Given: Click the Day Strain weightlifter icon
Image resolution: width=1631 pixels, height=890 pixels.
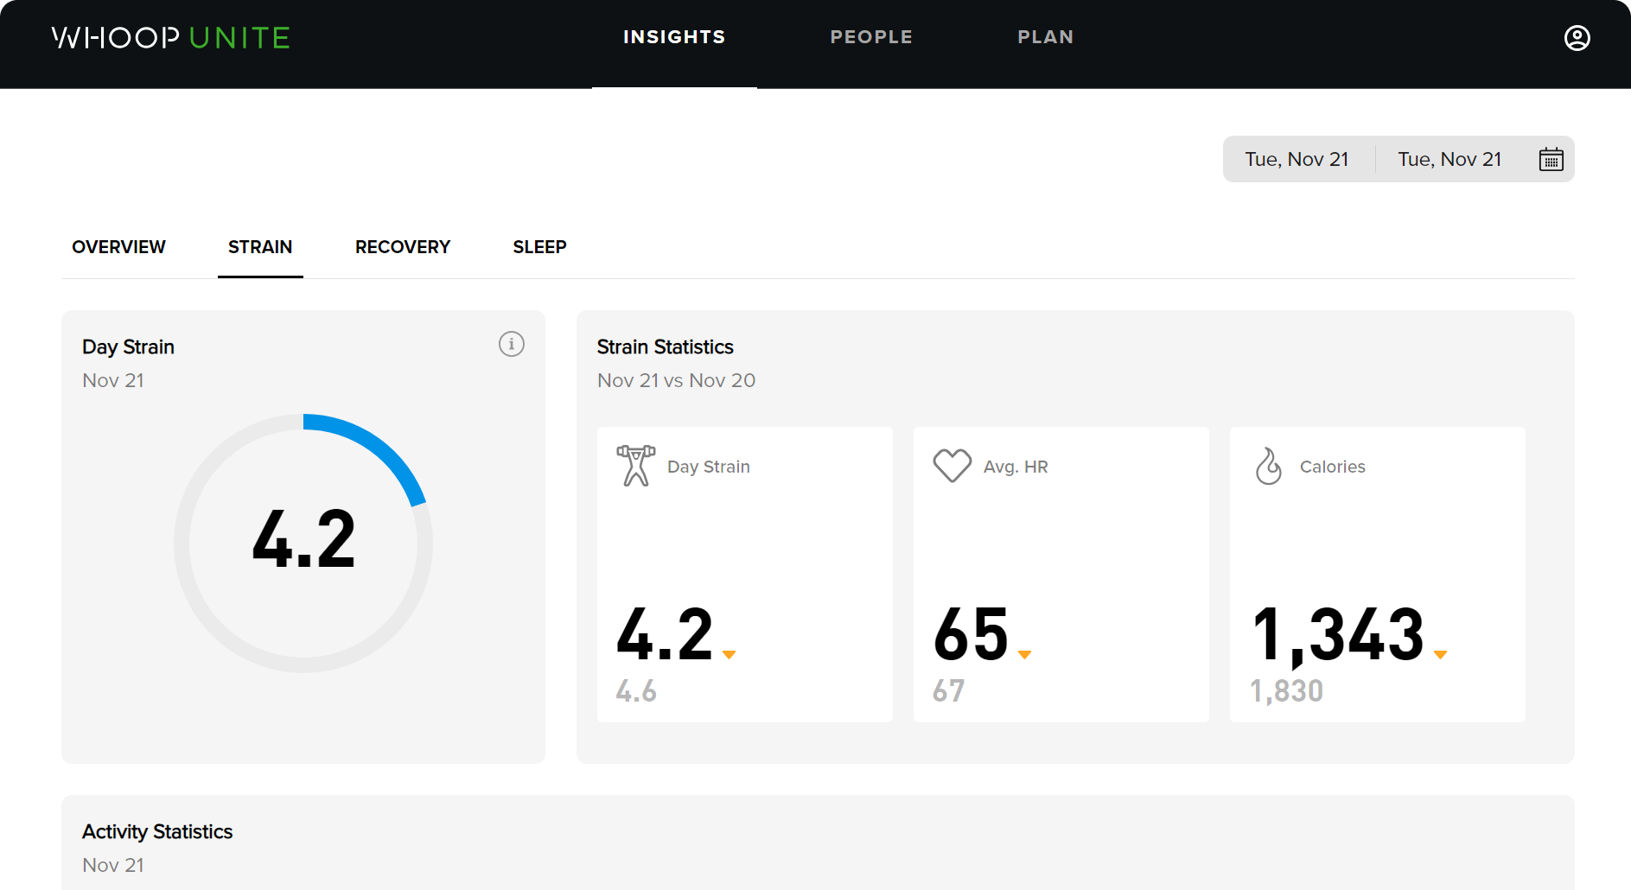Looking at the screenshot, I should tap(635, 466).
